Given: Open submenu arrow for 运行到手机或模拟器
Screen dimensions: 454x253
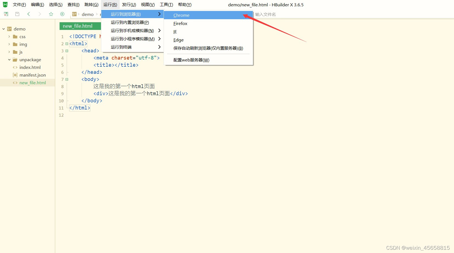Looking at the screenshot, I should (159, 30).
